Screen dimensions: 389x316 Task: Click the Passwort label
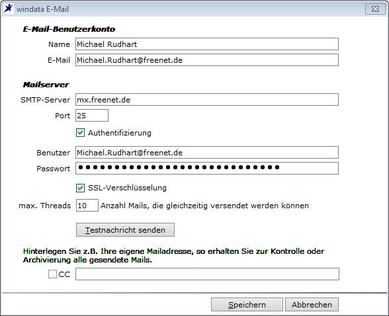pyautogui.click(x=54, y=169)
